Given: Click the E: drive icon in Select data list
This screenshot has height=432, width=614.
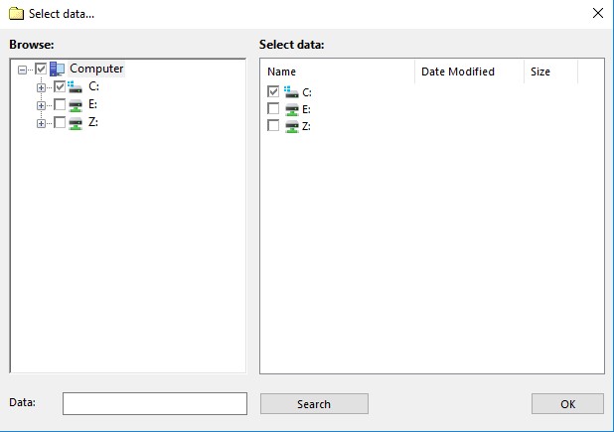Looking at the screenshot, I should [292, 109].
